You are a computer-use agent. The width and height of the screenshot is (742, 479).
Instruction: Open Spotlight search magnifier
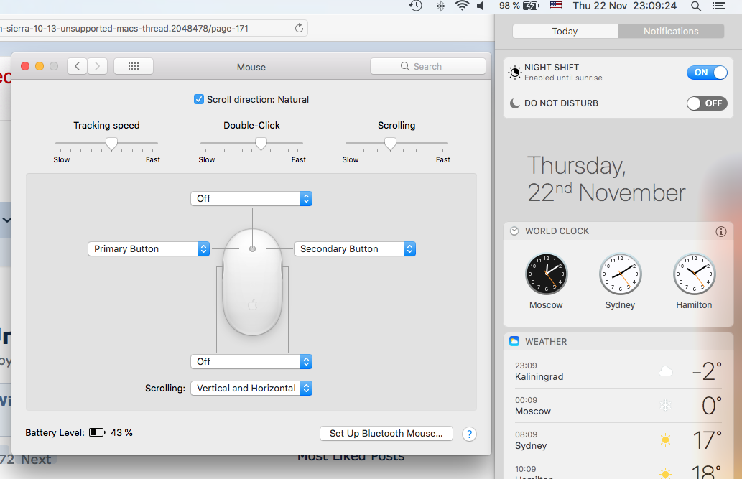coord(695,6)
